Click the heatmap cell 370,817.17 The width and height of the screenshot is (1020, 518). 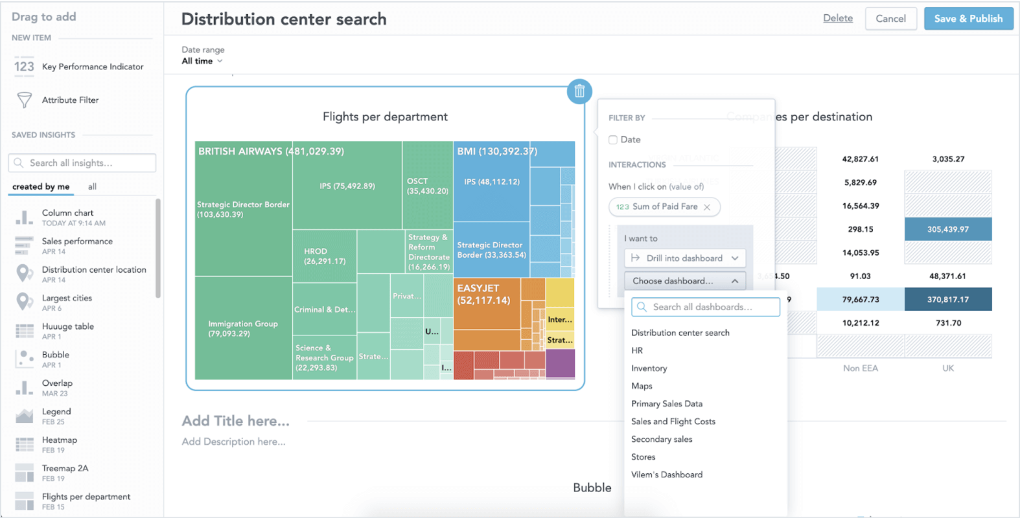(x=948, y=299)
